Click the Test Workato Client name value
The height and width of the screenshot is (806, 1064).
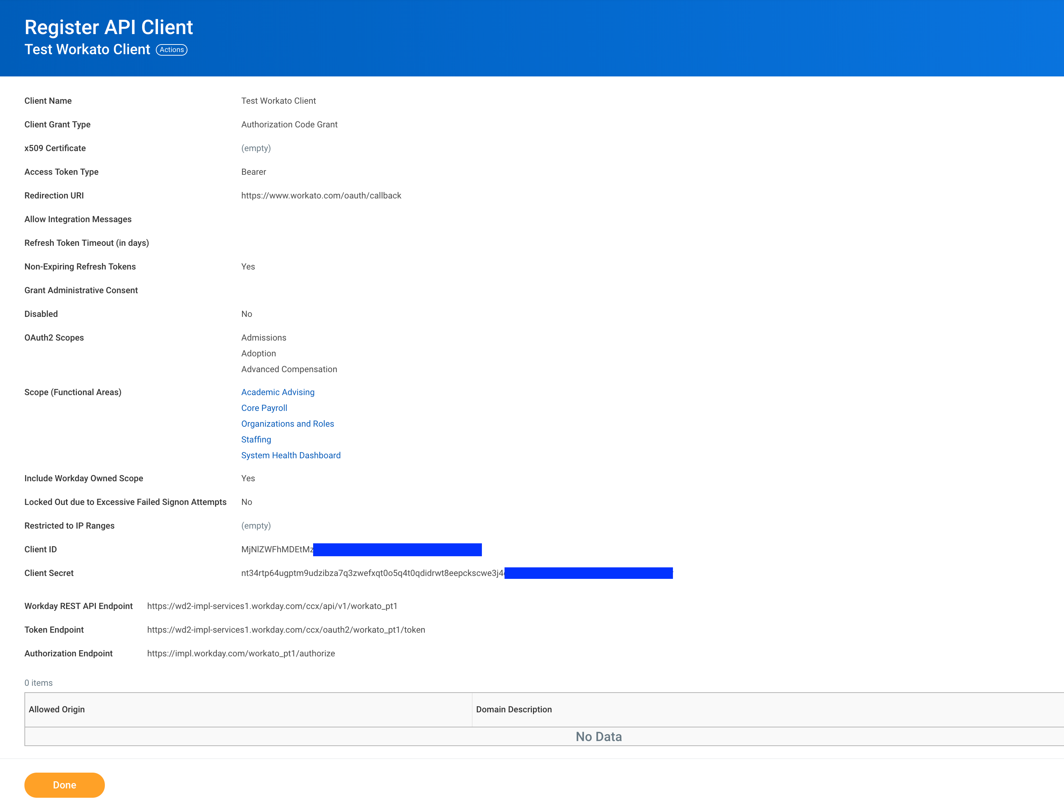(x=279, y=101)
